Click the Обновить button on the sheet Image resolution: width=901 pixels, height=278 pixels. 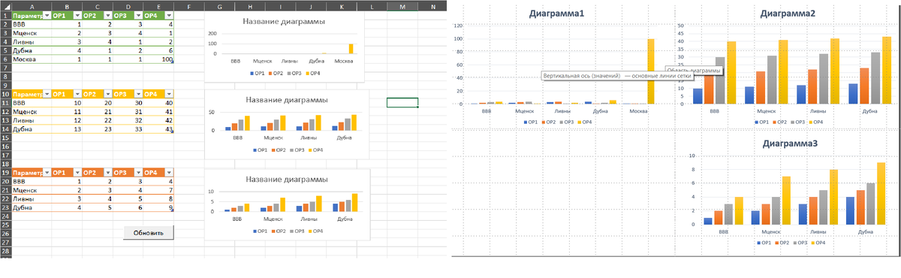[149, 232]
